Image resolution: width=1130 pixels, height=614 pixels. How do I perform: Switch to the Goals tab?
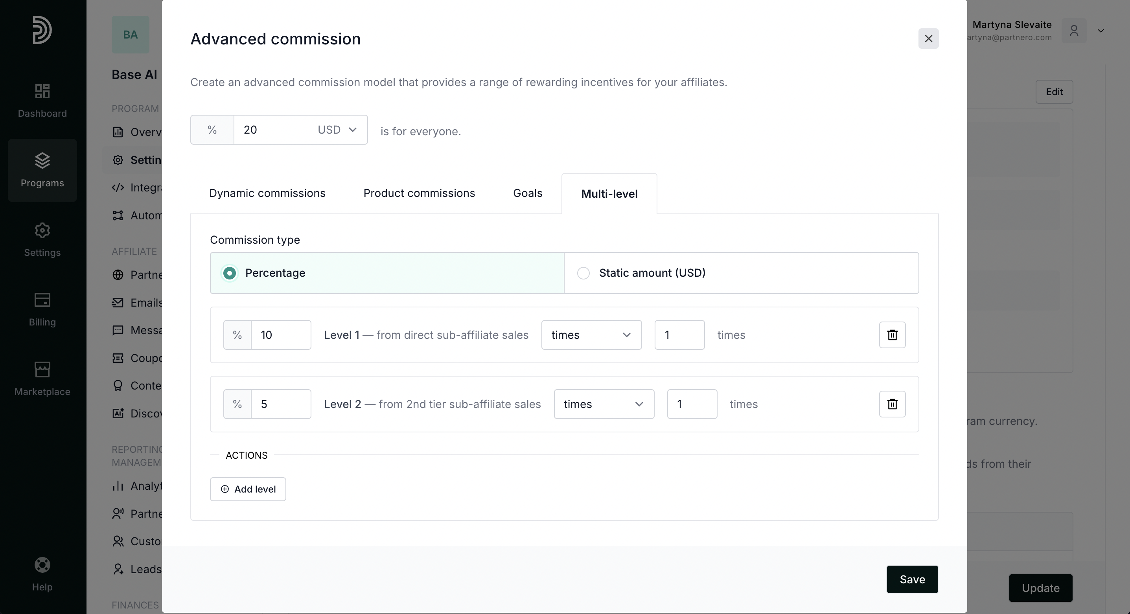(527, 193)
